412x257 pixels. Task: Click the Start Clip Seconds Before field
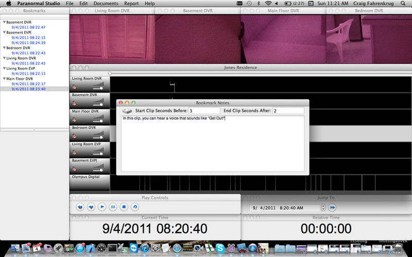[204, 111]
